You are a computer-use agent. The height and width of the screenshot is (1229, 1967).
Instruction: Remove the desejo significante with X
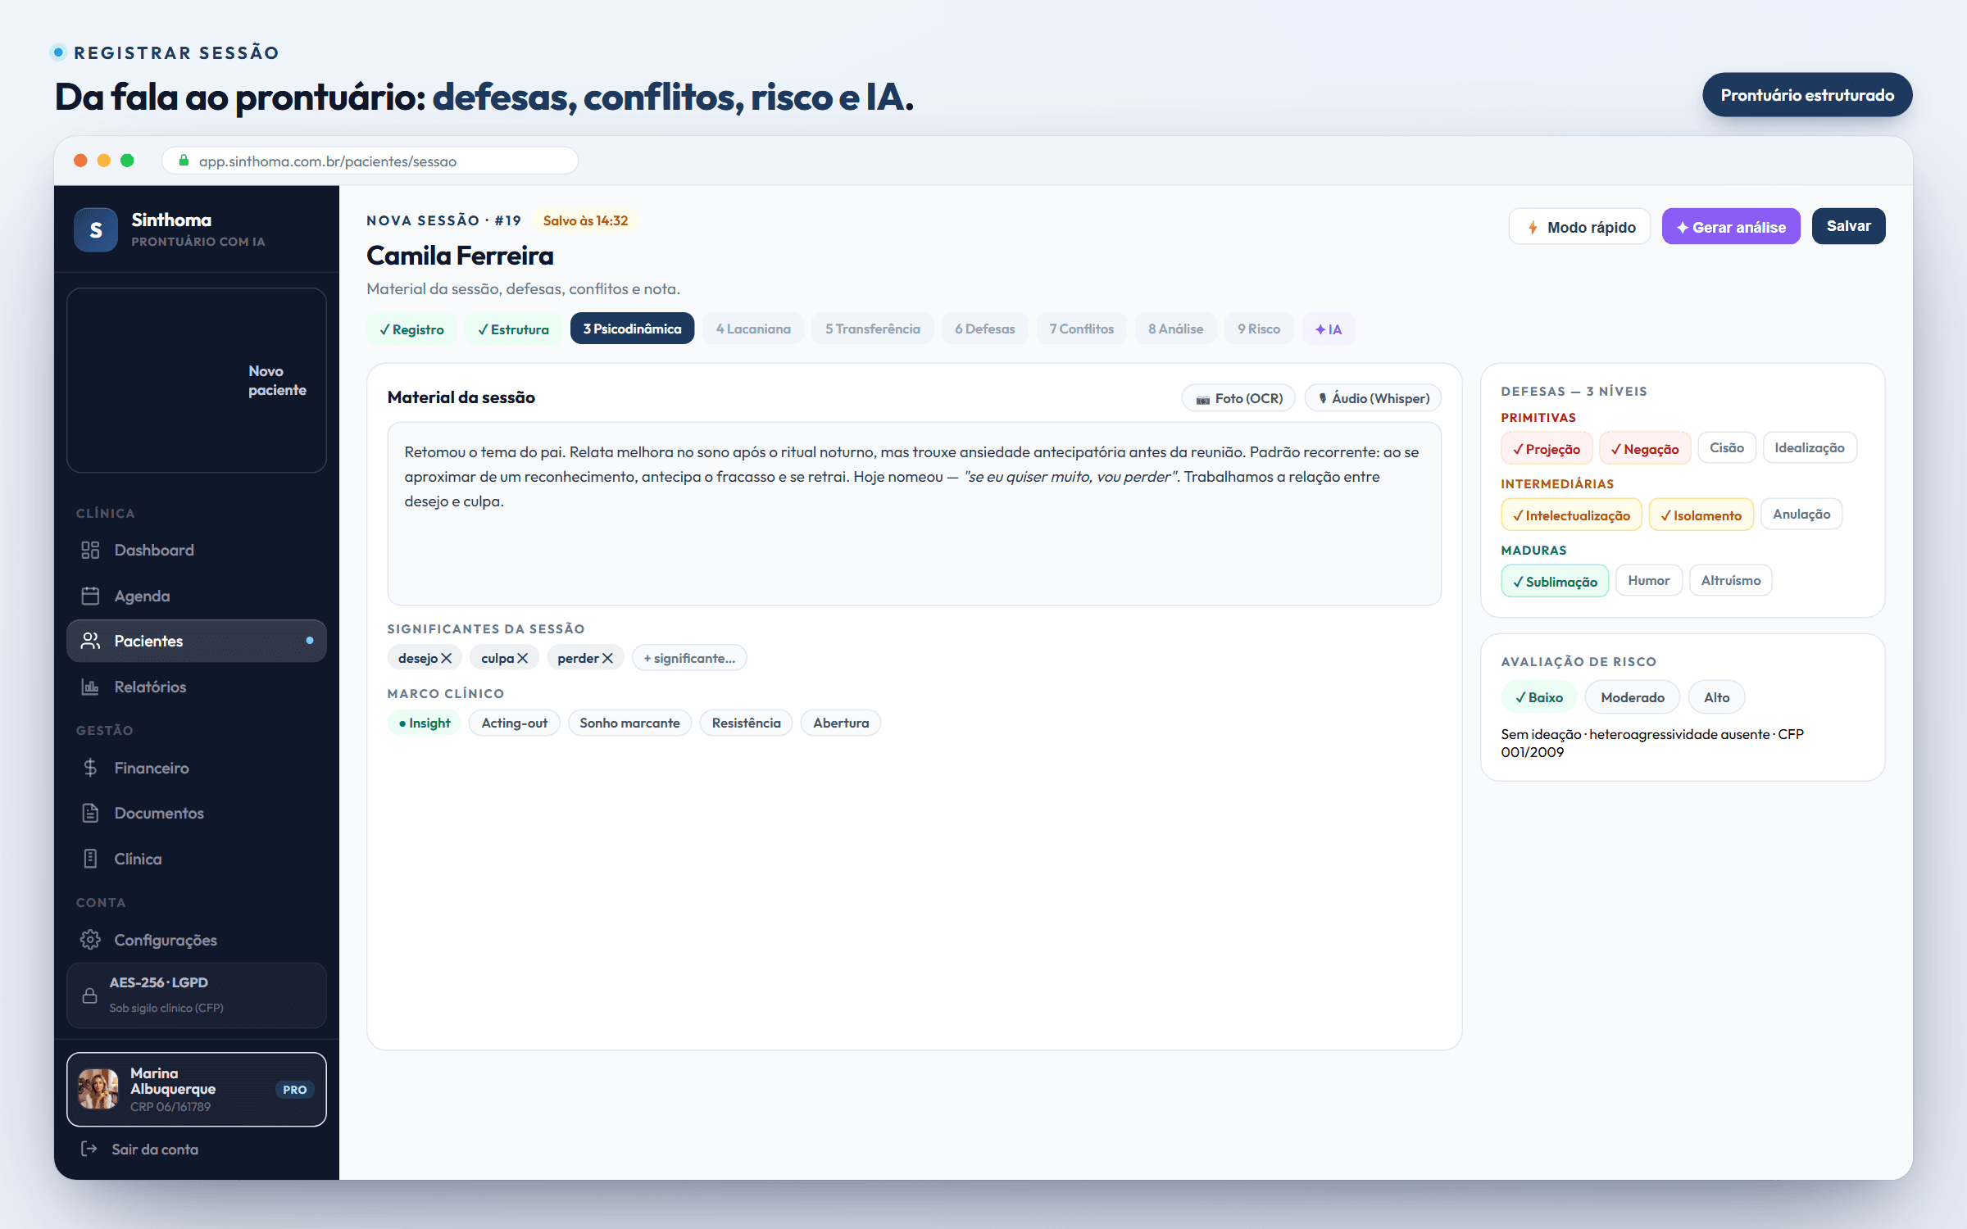[447, 658]
